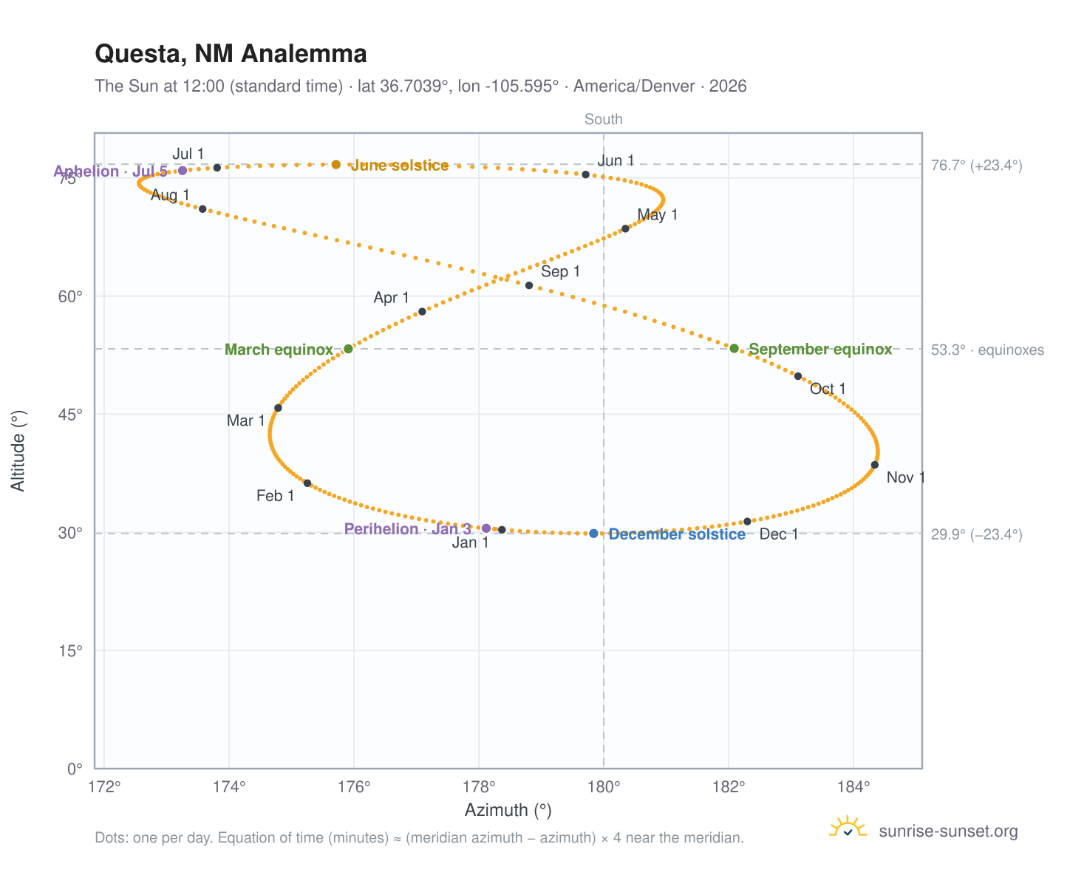This screenshot has width=1070, height=878.
Task: Click the Oct 1 date marker
Action: coord(798,376)
